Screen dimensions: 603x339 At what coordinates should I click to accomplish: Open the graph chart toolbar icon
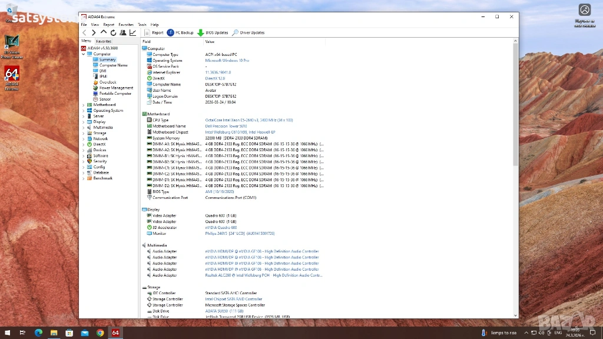pyautogui.click(x=133, y=33)
